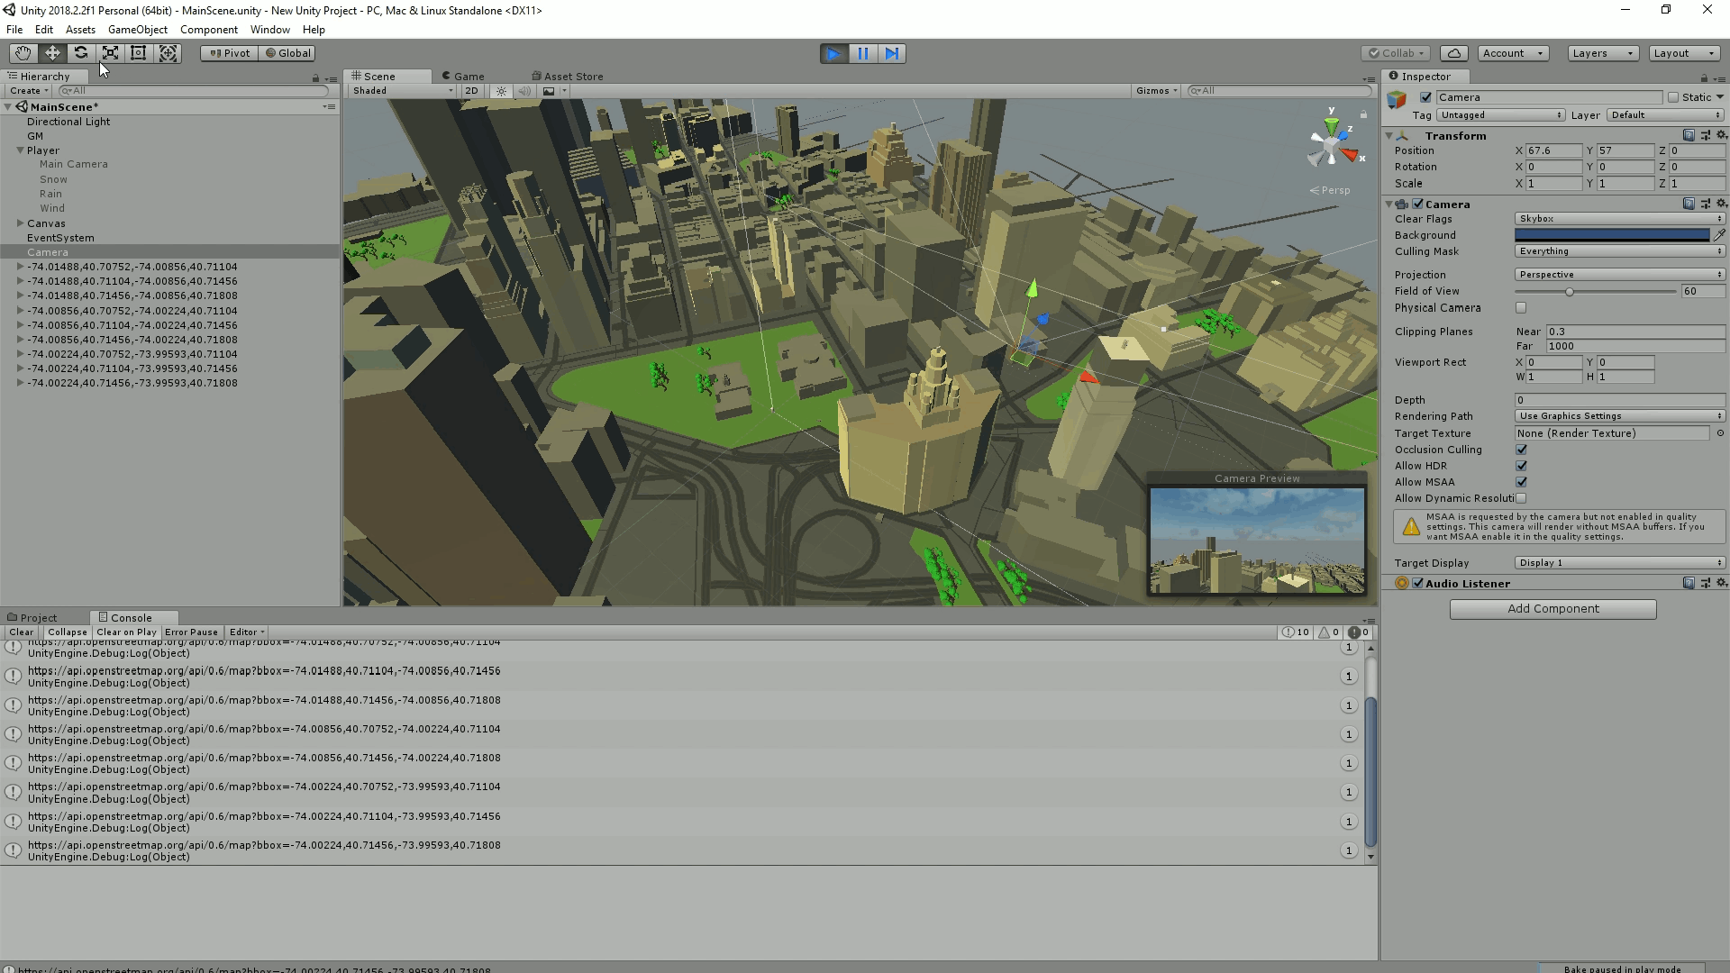The height and width of the screenshot is (973, 1730).
Task: Open Transform component settings gear
Action: [x=1721, y=135]
